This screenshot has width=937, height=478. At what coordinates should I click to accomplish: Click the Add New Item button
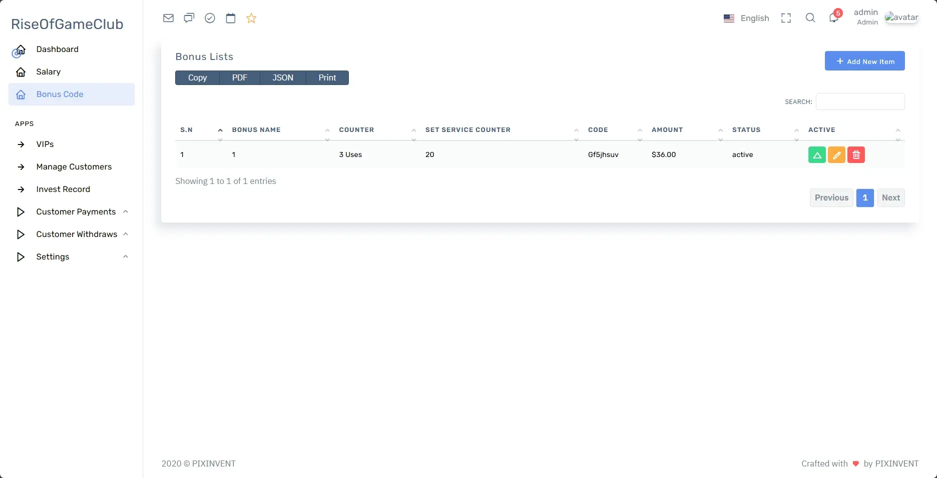864,61
